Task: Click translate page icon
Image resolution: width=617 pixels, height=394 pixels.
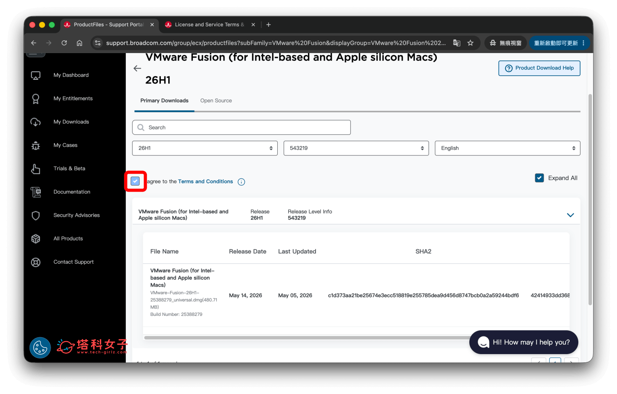Action: click(x=457, y=43)
